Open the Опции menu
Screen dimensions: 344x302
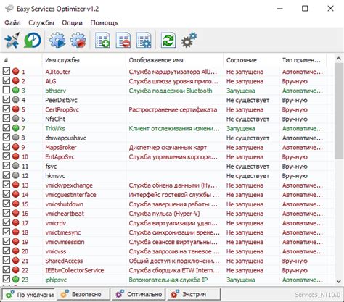(72, 23)
